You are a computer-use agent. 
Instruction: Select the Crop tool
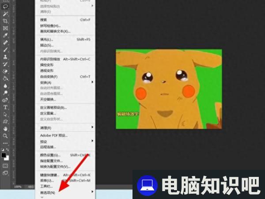point(5,21)
